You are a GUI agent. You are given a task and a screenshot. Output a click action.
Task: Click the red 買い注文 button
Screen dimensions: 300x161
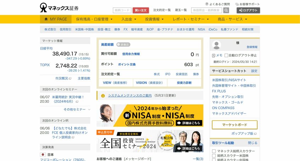coord(141,10)
